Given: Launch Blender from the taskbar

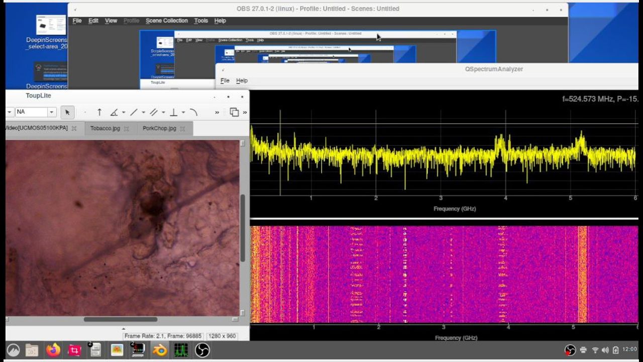Looking at the screenshot, I should [160, 350].
